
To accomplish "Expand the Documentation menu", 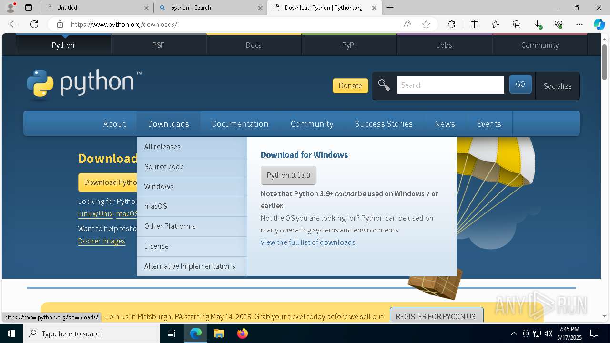I will coord(240,124).
